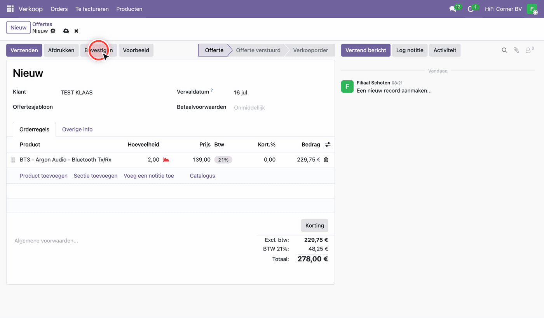The width and height of the screenshot is (544, 318).
Task: Open the Betaalvoorwaarden dropdown field
Action: (281, 108)
